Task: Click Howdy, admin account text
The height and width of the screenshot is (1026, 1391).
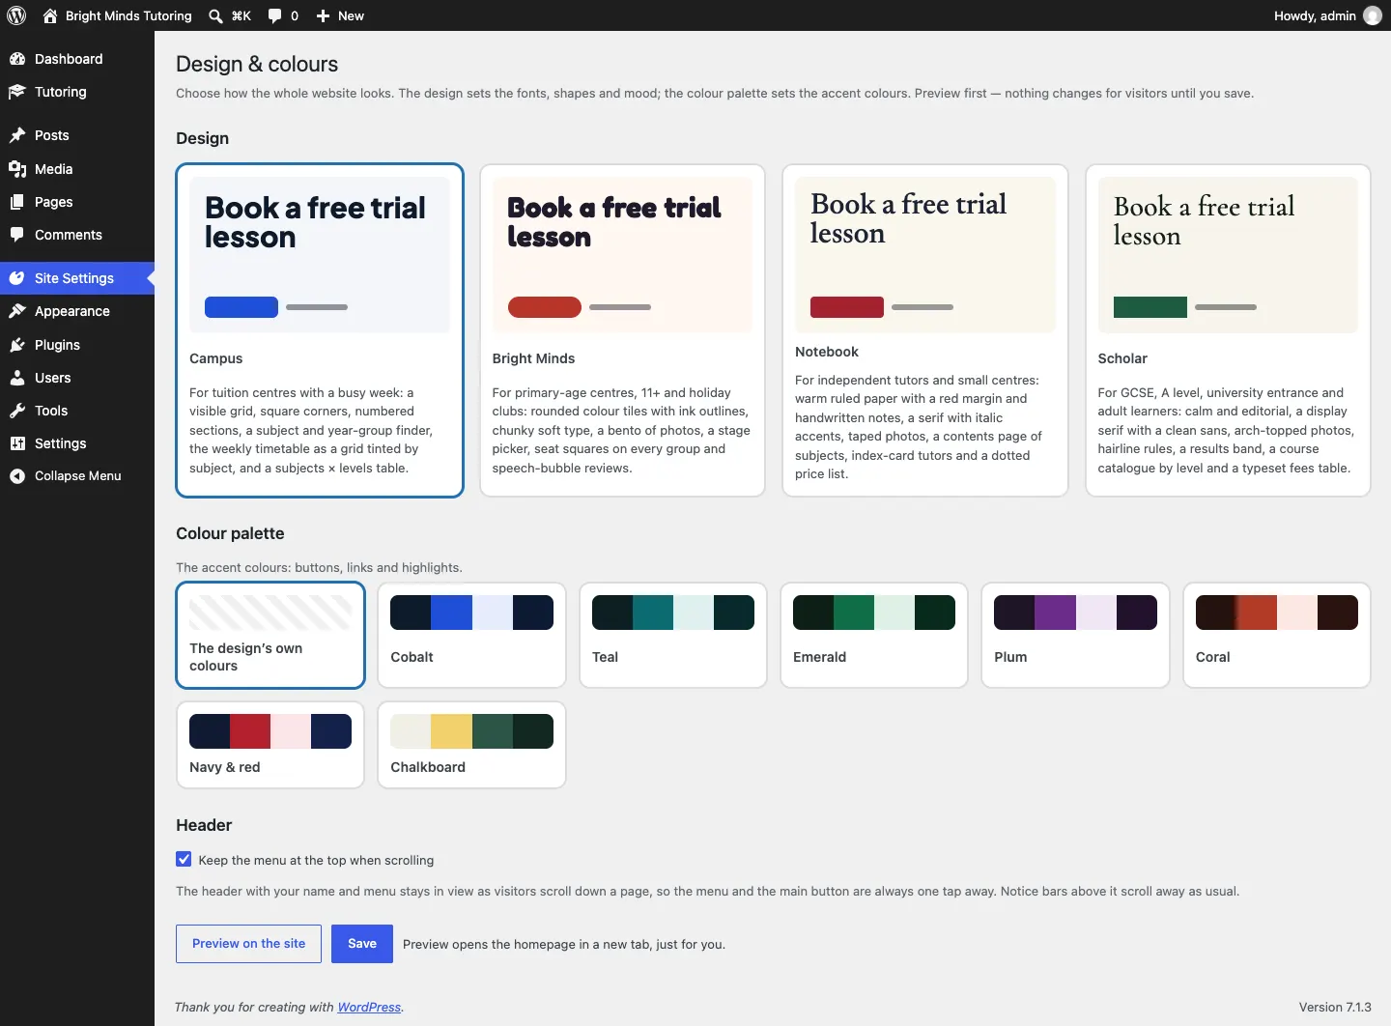Action: coord(1315,15)
